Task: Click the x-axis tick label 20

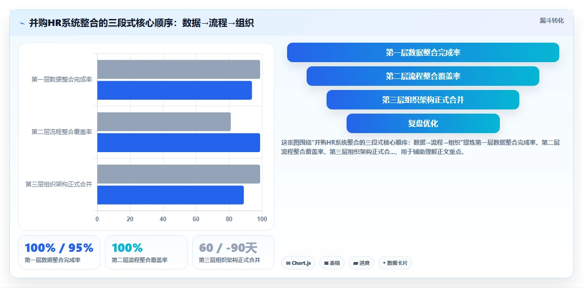Action: click(130, 219)
